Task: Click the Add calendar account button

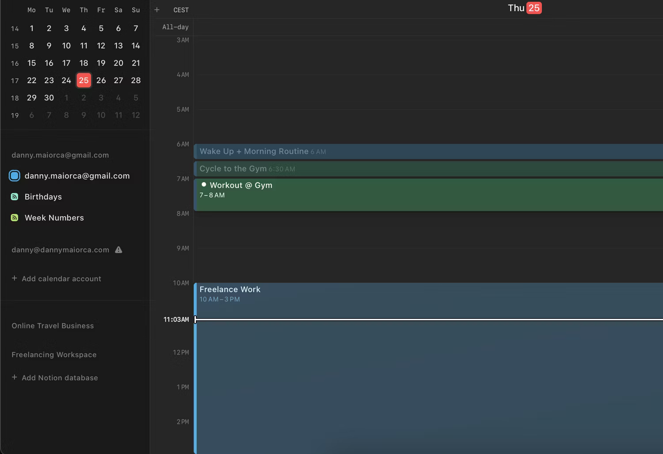Action: point(61,279)
